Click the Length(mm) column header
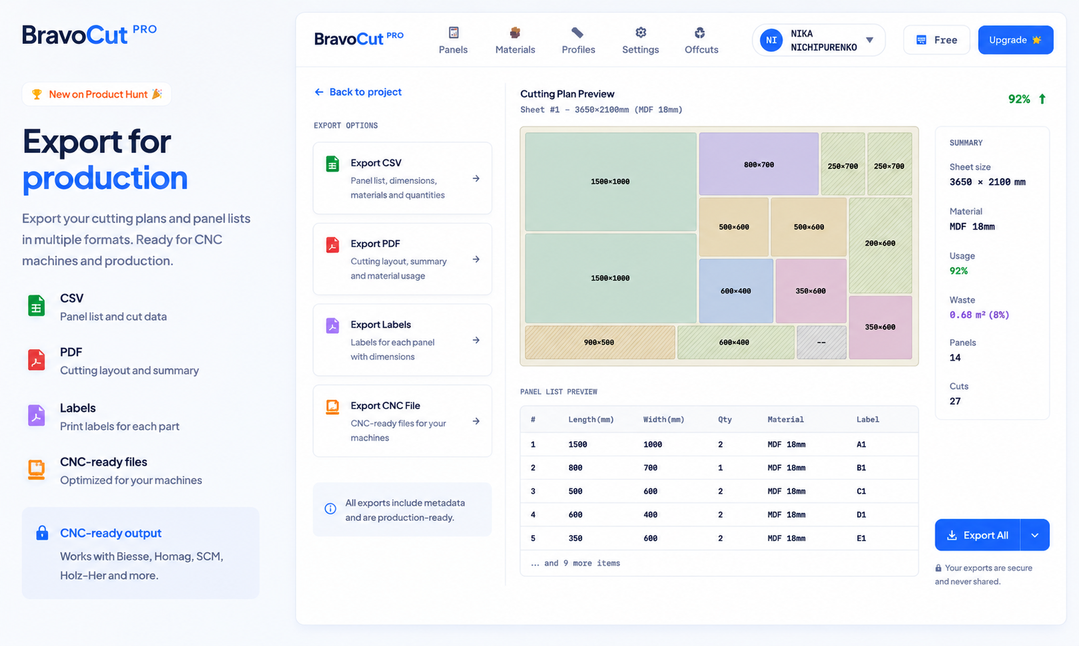This screenshot has height=646, width=1079. 591,419
